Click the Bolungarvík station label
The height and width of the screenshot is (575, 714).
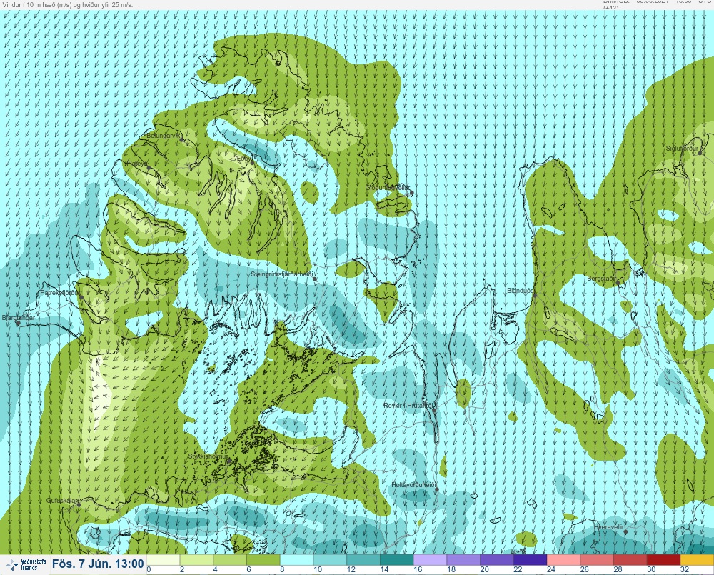pos(164,135)
